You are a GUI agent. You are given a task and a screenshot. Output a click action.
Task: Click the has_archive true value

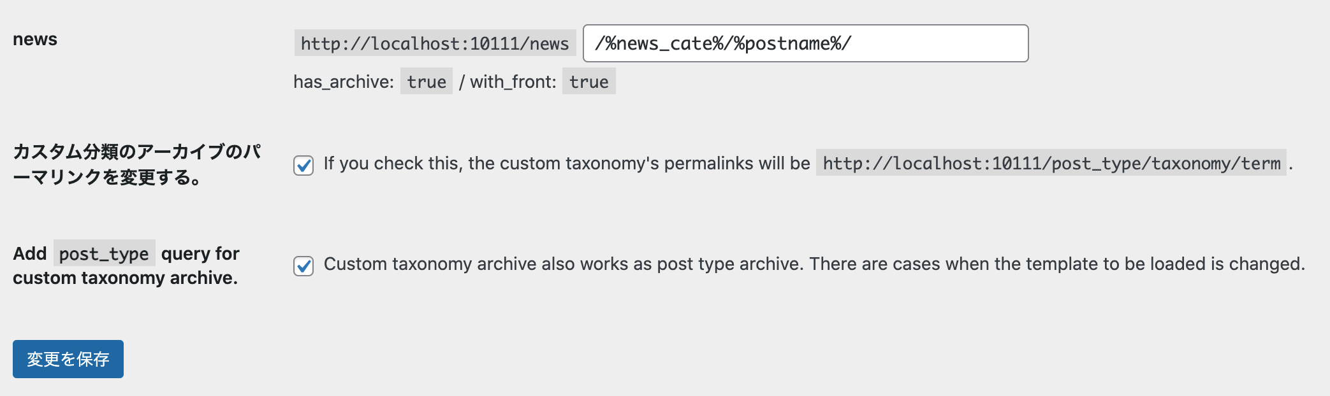point(427,81)
